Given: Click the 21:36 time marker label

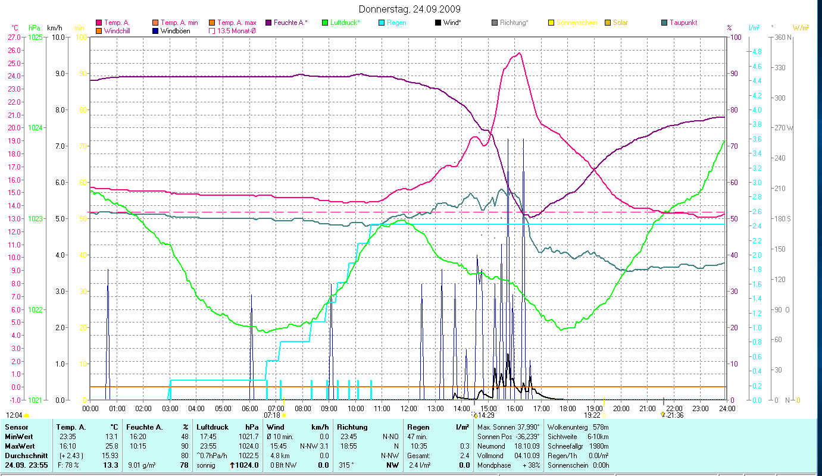Looking at the screenshot, I should (675, 415).
